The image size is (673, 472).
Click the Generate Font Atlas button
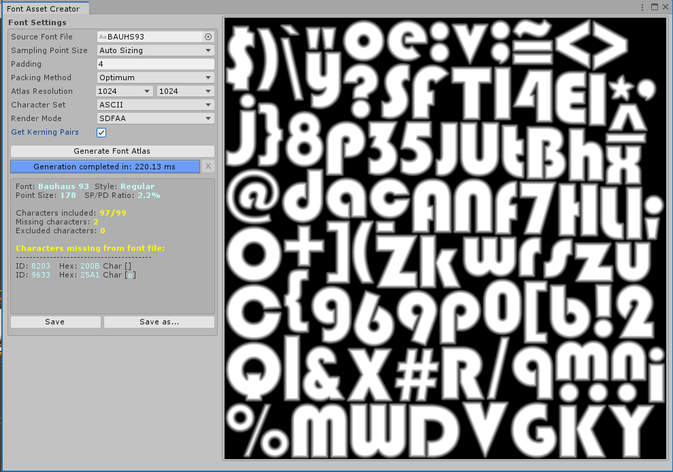click(x=112, y=150)
